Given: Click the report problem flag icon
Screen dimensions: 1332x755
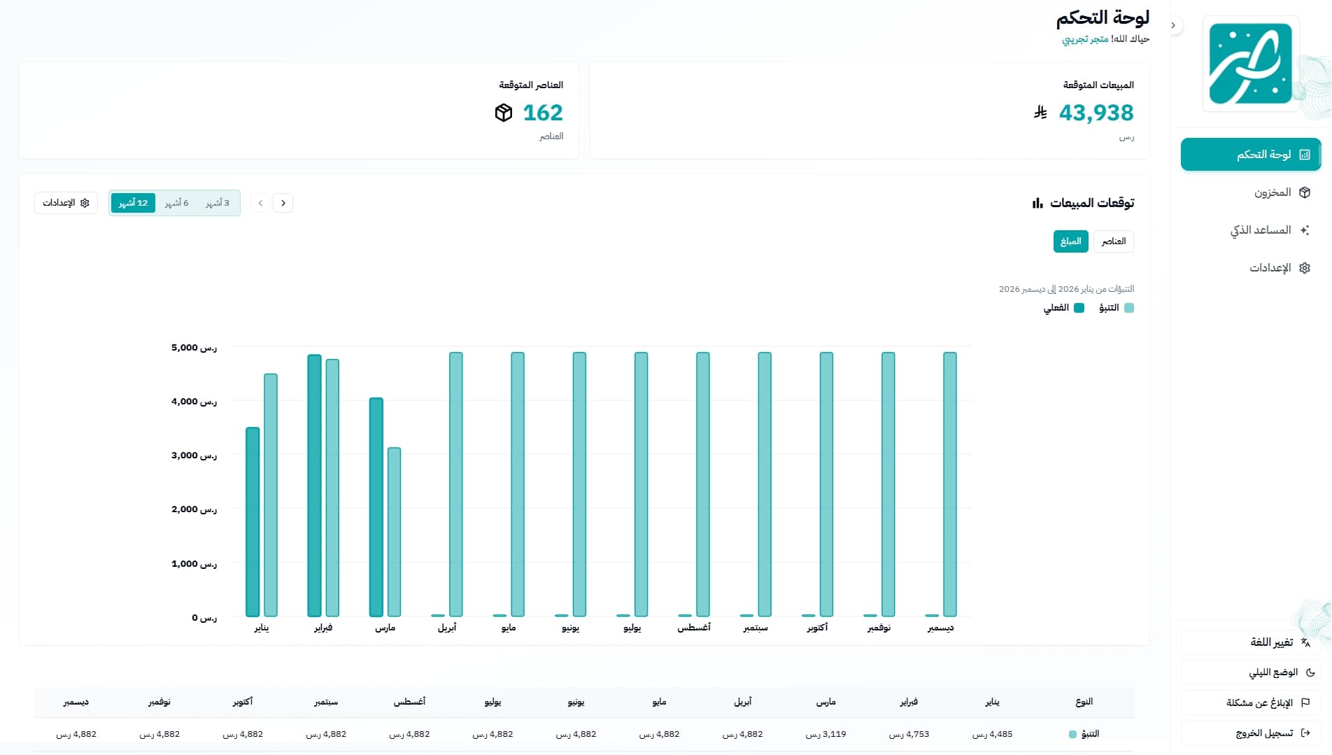Looking at the screenshot, I should [1305, 703].
